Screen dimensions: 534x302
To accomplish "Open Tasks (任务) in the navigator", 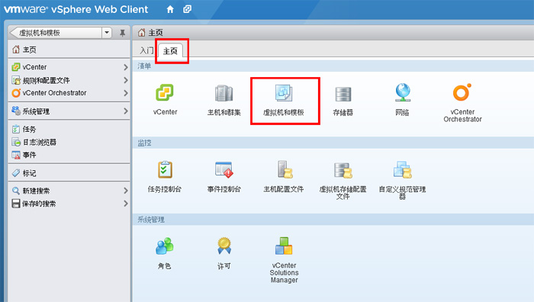I will (69, 130).
